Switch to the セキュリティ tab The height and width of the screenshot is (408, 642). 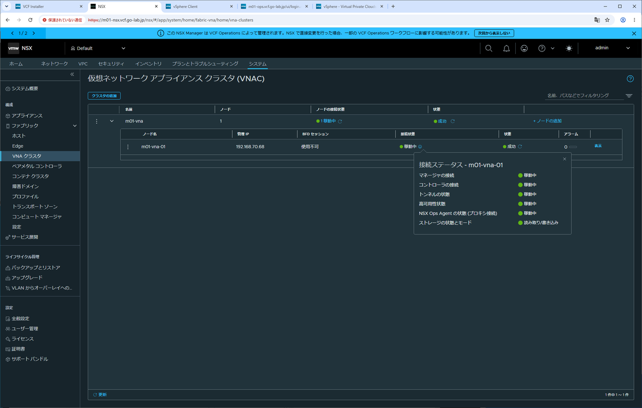(x=111, y=64)
